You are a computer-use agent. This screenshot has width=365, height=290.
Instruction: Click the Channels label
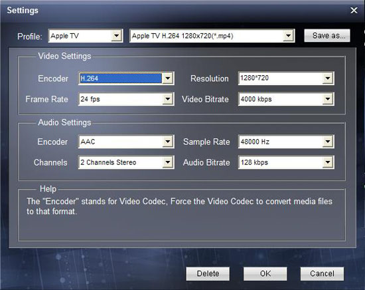(50, 162)
